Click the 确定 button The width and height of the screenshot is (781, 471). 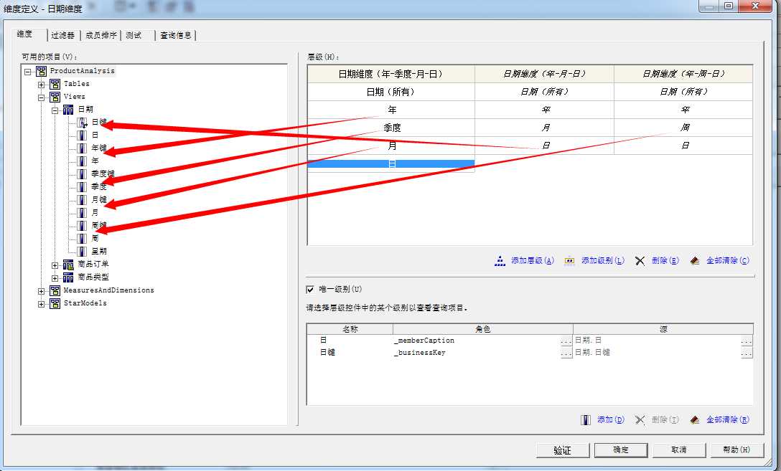(621, 450)
